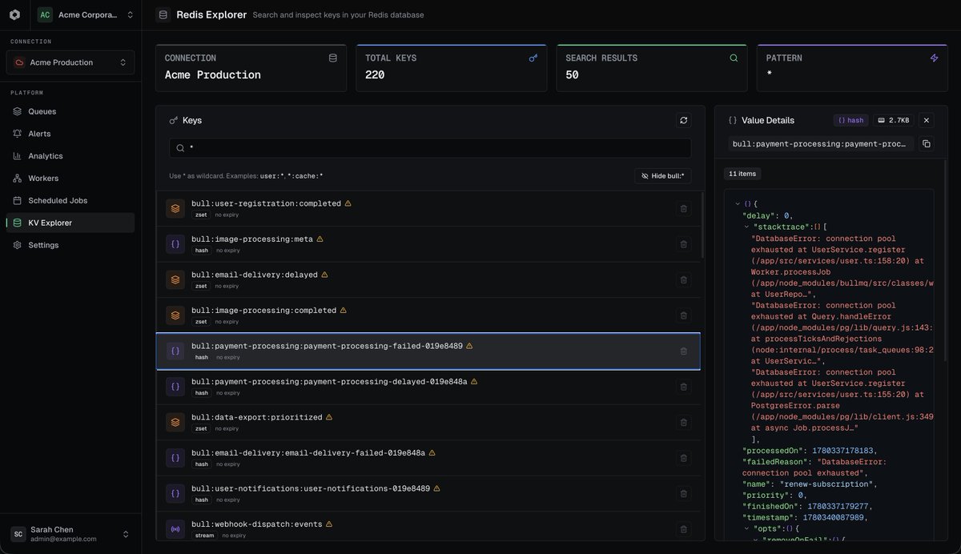This screenshot has width=961, height=554.
Task: Click the database icon on the Connection card
Action: [x=332, y=58]
